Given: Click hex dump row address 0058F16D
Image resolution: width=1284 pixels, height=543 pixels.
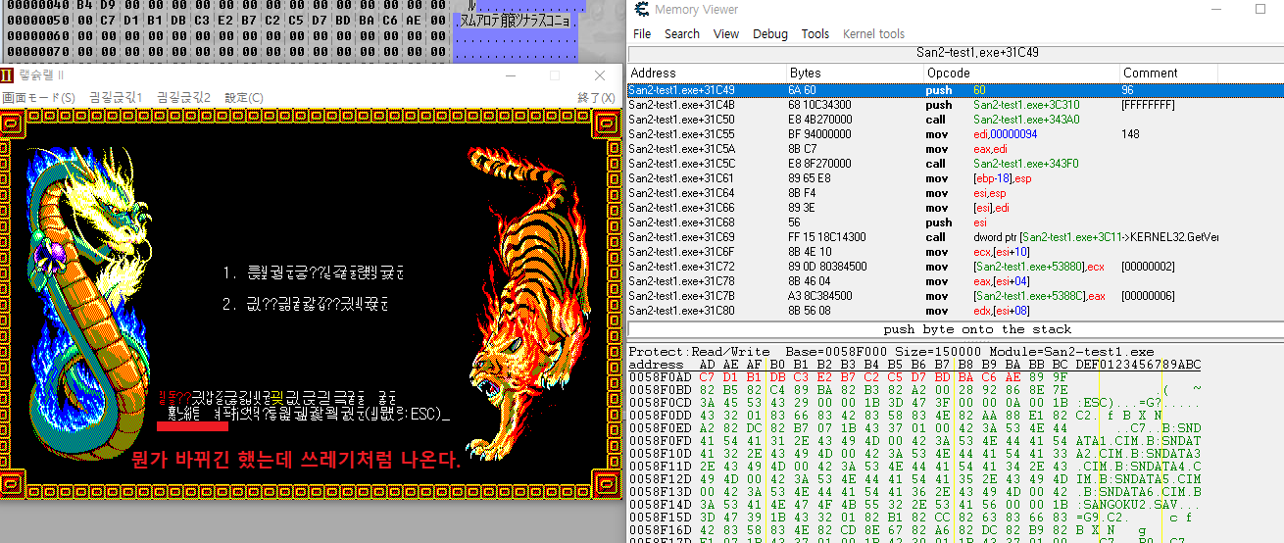Looking at the screenshot, I should pos(659,529).
